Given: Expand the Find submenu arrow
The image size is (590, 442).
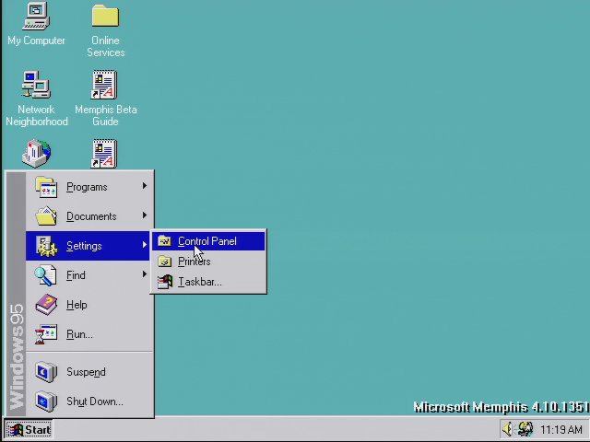Looking at the screenshot, I should point(145,274).
